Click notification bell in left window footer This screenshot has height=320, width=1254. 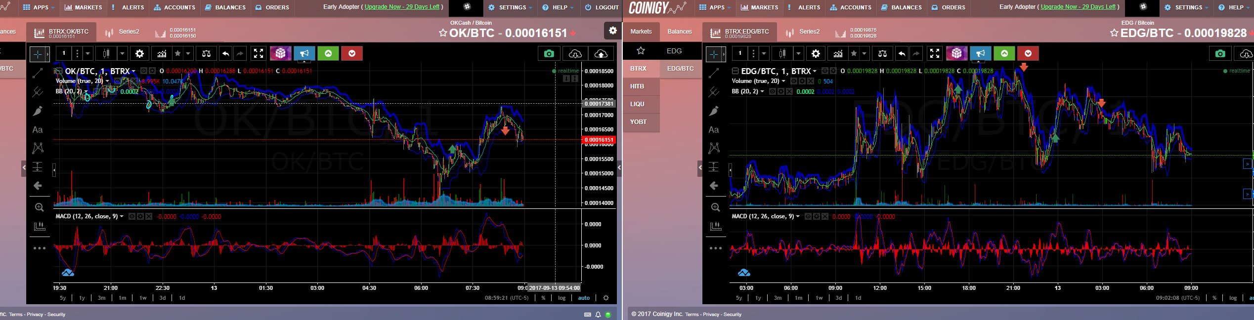pyautogui.click(x=598, y=315)
